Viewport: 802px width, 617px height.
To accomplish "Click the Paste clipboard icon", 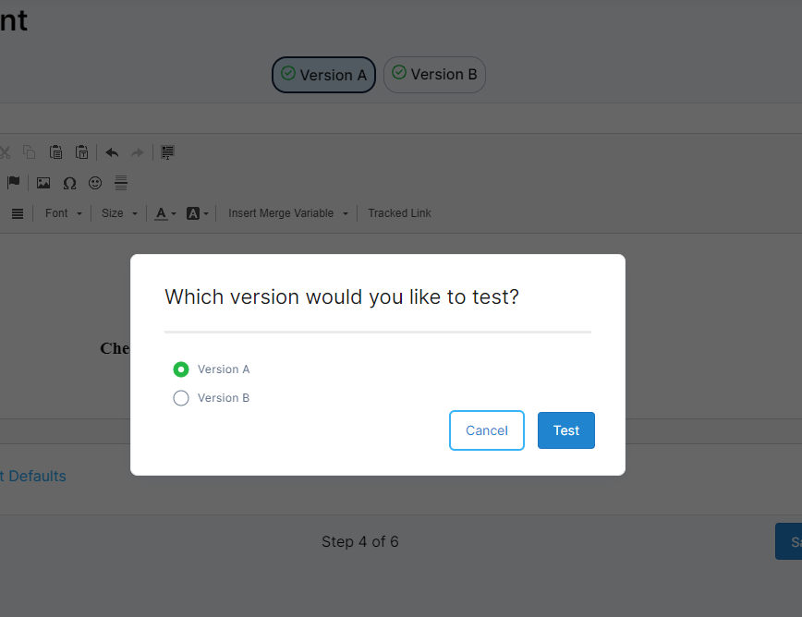I will 56,152.
